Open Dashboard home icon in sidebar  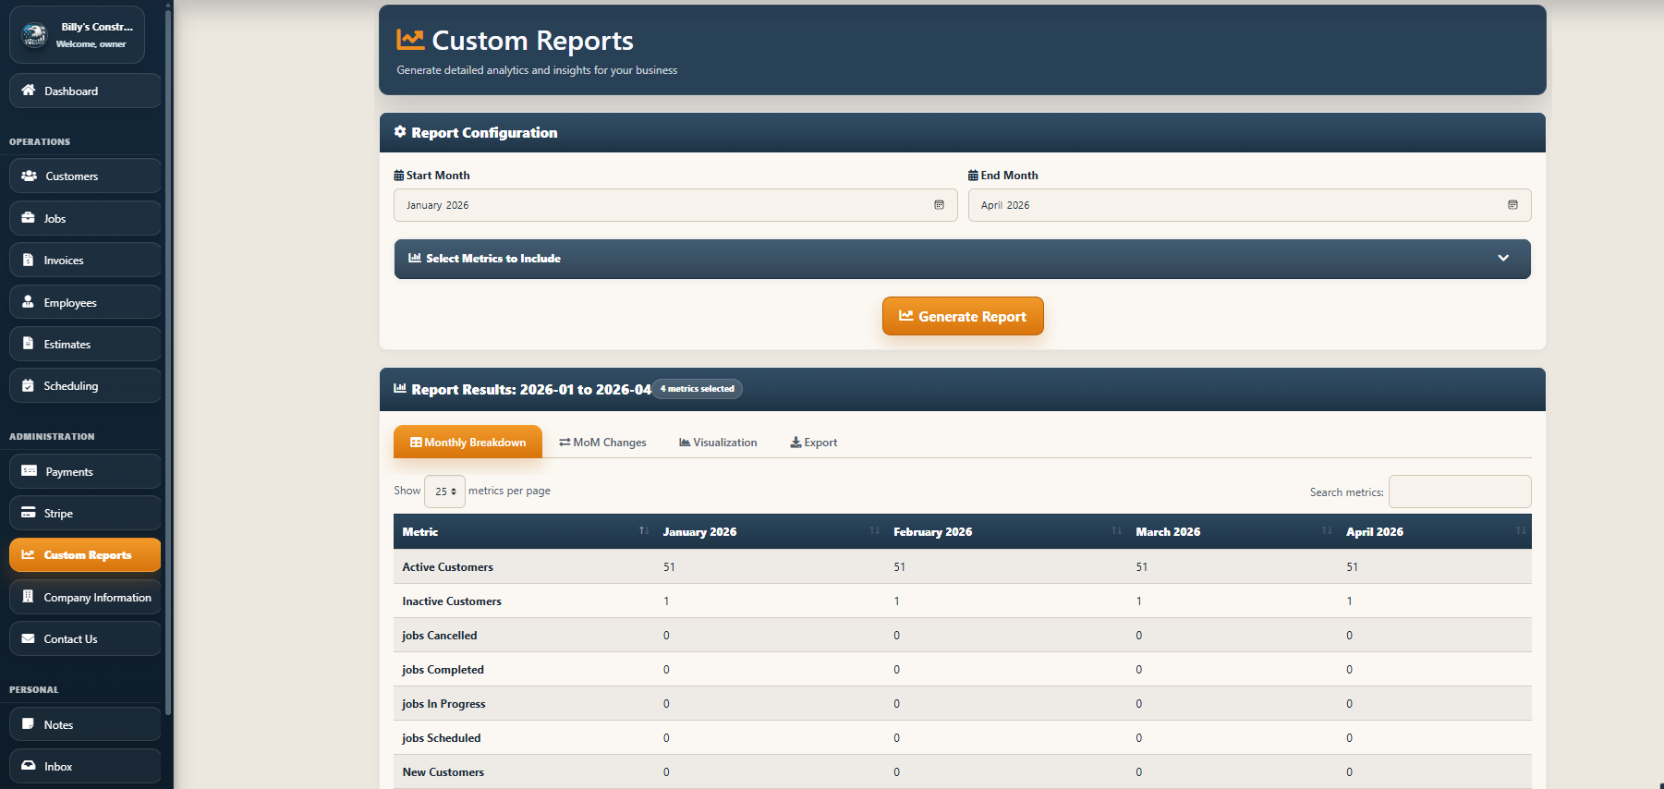point(29,91)
